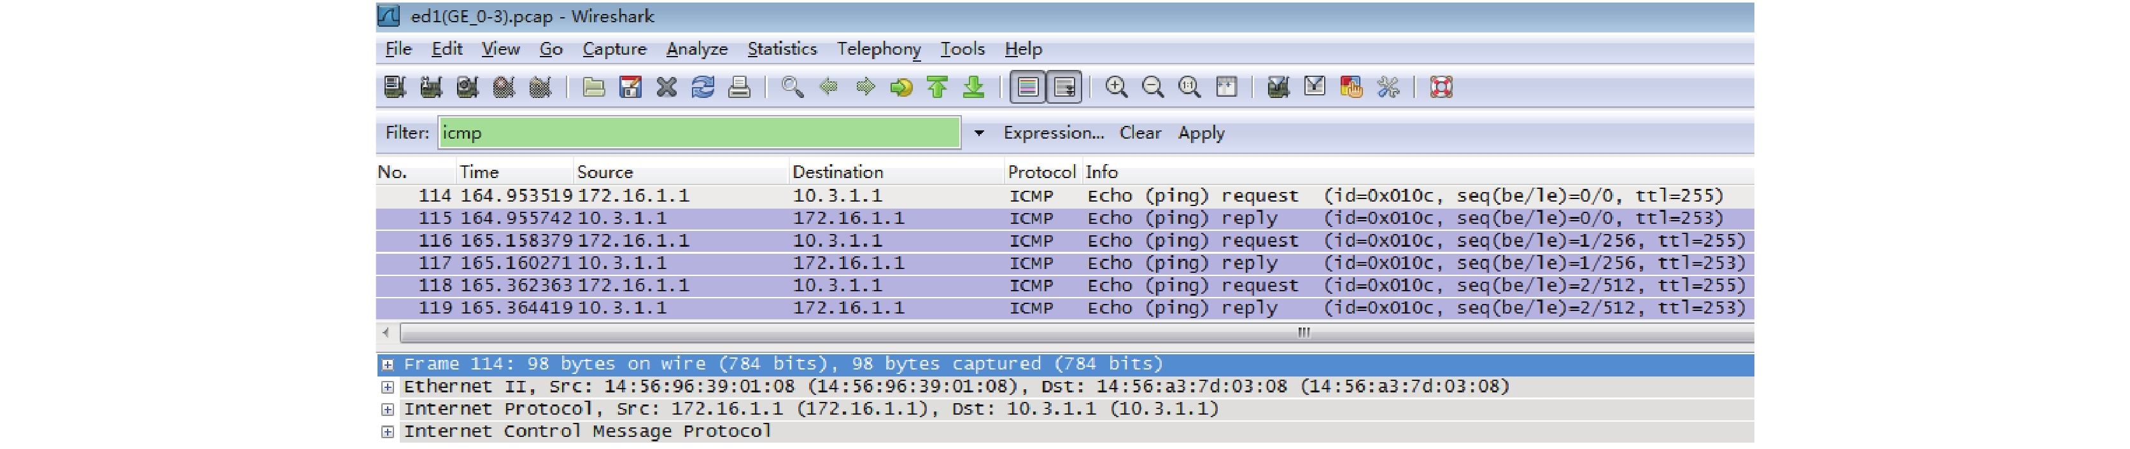Stop the running capture icon

click(x=504, y=86)
